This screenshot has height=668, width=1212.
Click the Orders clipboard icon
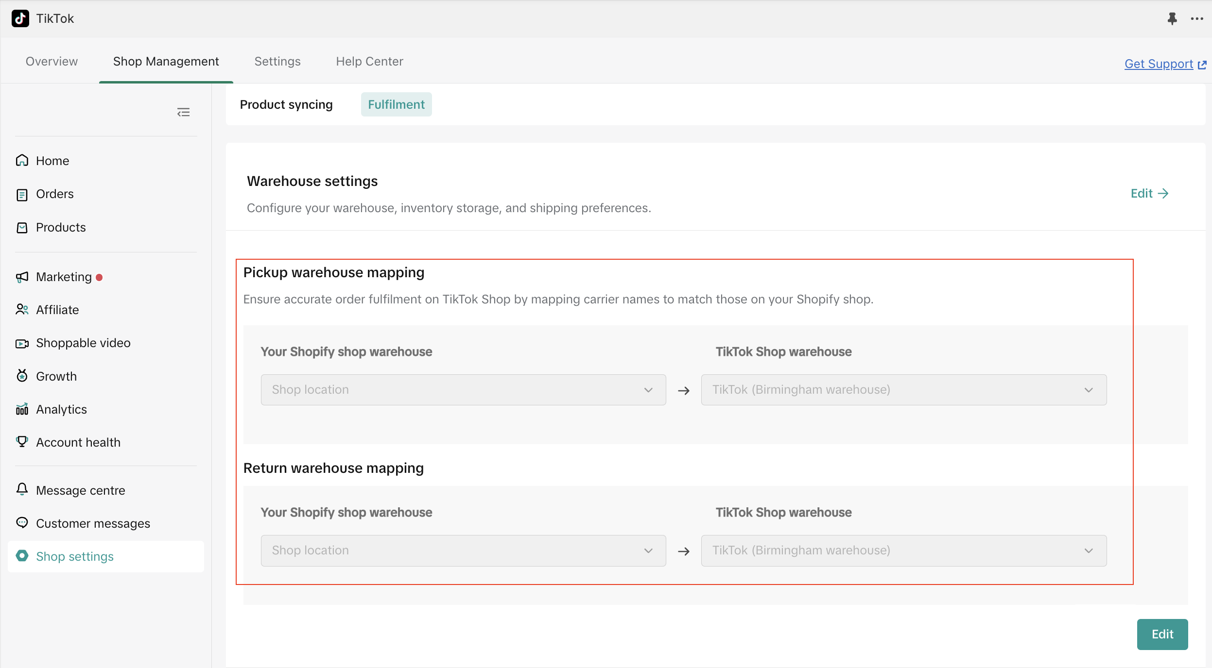(22, 194)
